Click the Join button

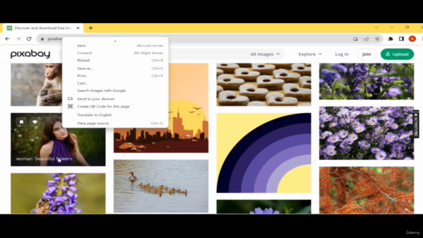pyautogui.click(x=366, y=54)
